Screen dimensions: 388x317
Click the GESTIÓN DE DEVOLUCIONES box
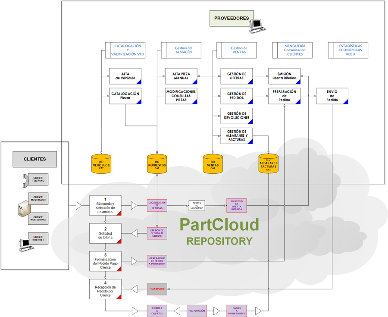pos(237,116)
